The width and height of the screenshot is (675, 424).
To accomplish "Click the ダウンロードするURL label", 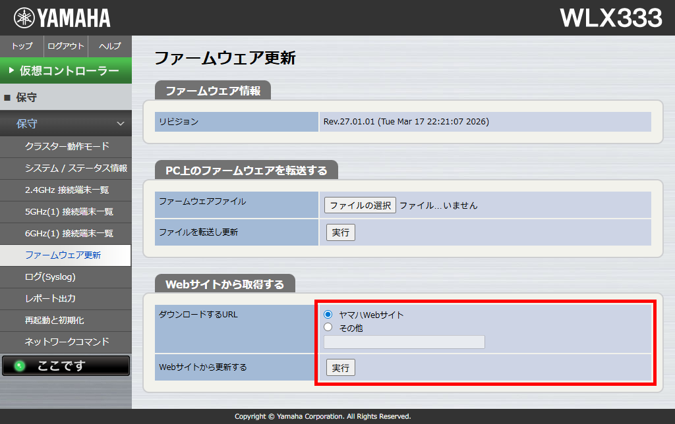I will click(x=198, y=314).
